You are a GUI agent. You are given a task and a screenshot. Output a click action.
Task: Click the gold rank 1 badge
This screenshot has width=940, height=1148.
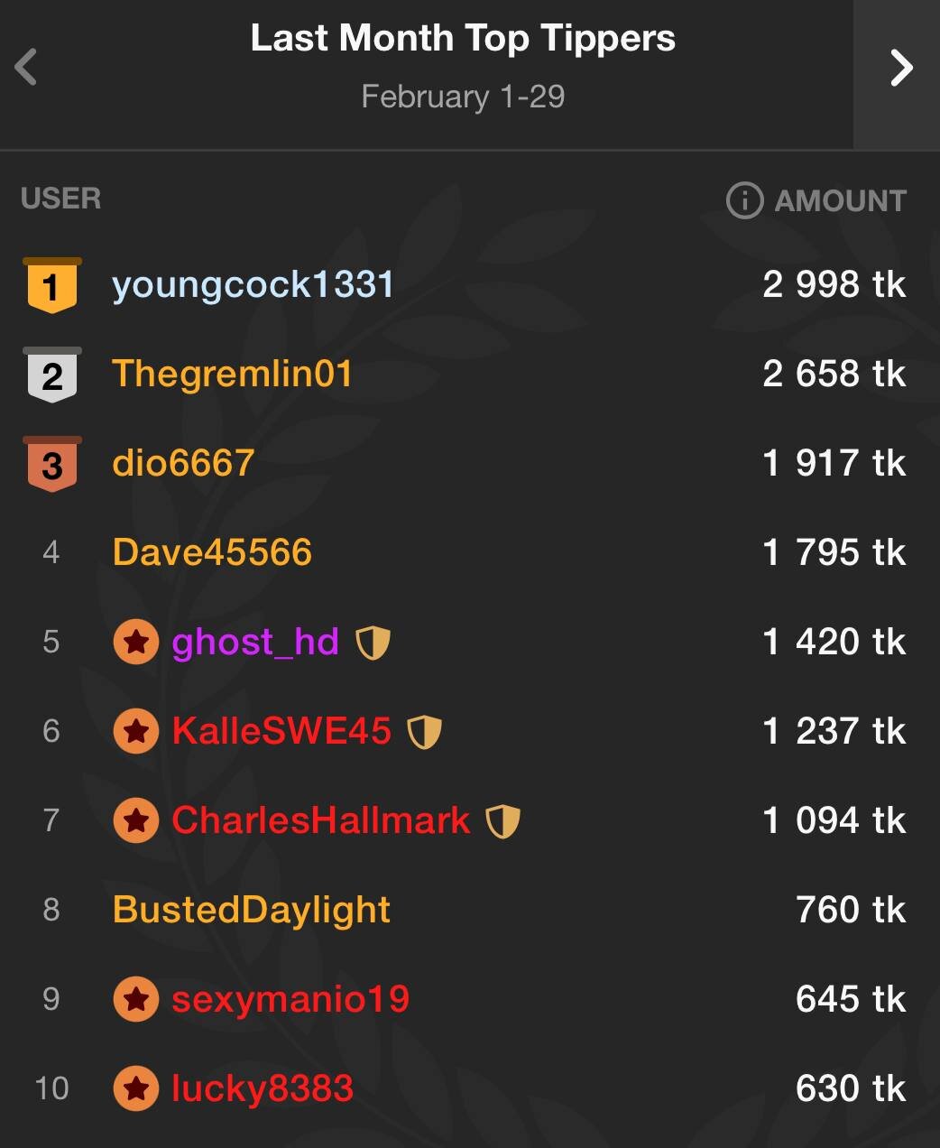point(51,286)
